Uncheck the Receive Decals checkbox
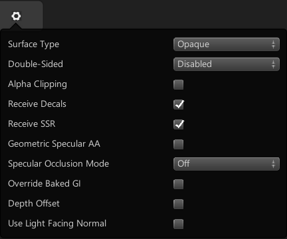 pyautogui.click(x=179, y=104)
